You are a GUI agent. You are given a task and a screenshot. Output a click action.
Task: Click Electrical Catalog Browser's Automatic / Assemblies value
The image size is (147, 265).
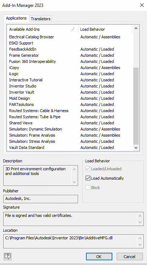coord(100,37)
